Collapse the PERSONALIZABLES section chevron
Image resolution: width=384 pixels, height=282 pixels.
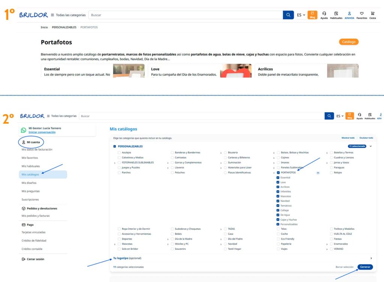point(371,146)
